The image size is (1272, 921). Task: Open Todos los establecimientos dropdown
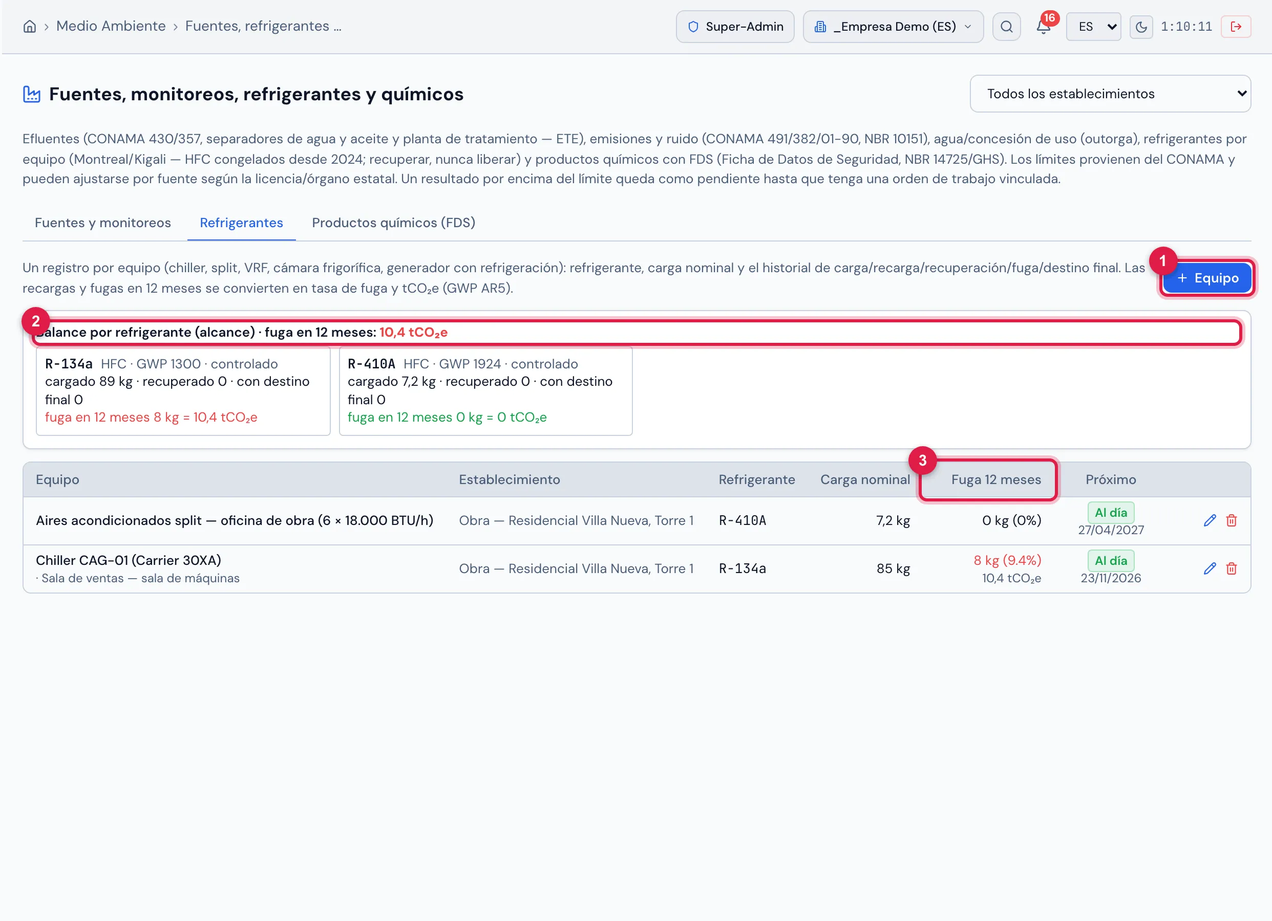click(x=1110, y=94)
